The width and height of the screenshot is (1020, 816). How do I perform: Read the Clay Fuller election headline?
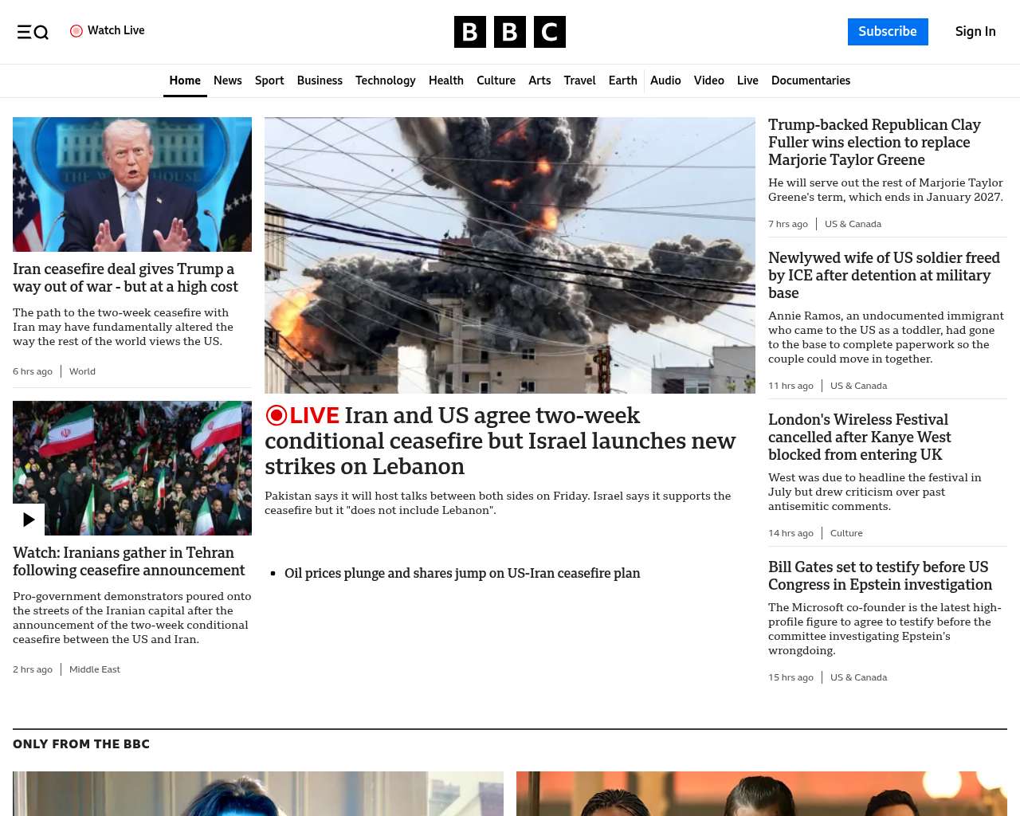(874, 143)
